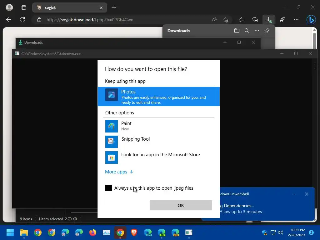Close the soyjak browser tab
320x240 pixels.
coord(101,8)
